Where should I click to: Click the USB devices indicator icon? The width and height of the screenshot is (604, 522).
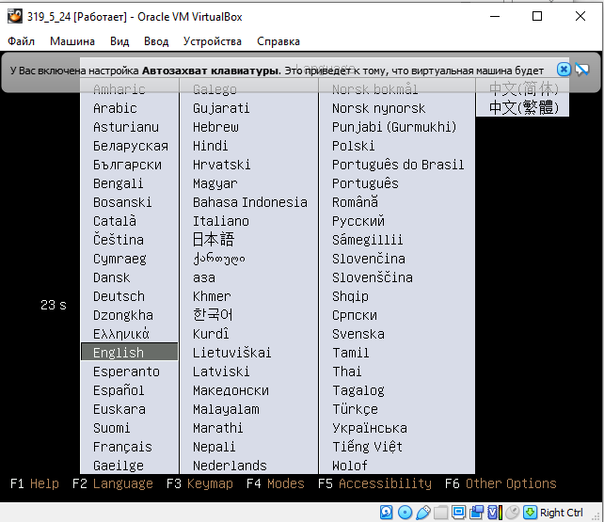pyautogui.click(x=423, y=513)
